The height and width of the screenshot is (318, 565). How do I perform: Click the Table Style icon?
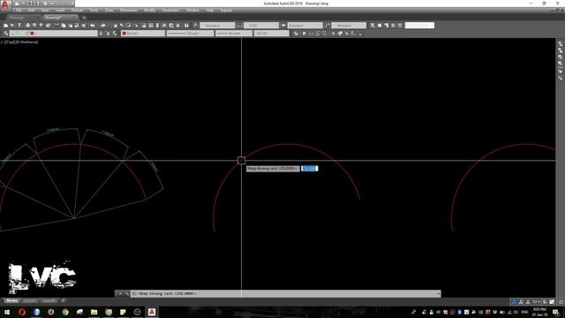click(283, 26)
